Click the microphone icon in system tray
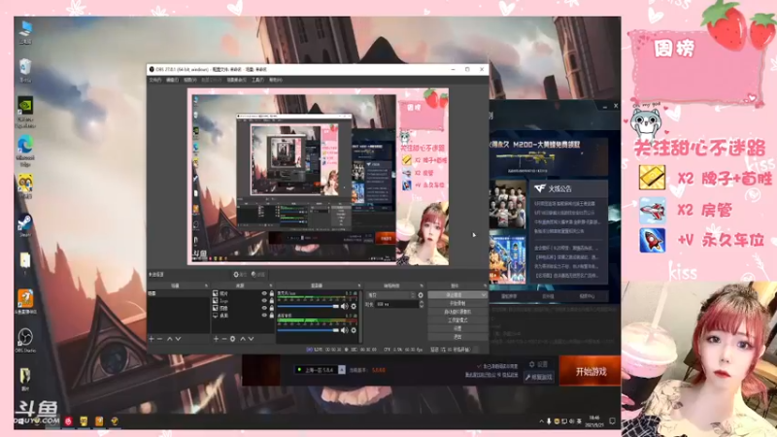Screen dimensions: 777x437 [549, 421]
